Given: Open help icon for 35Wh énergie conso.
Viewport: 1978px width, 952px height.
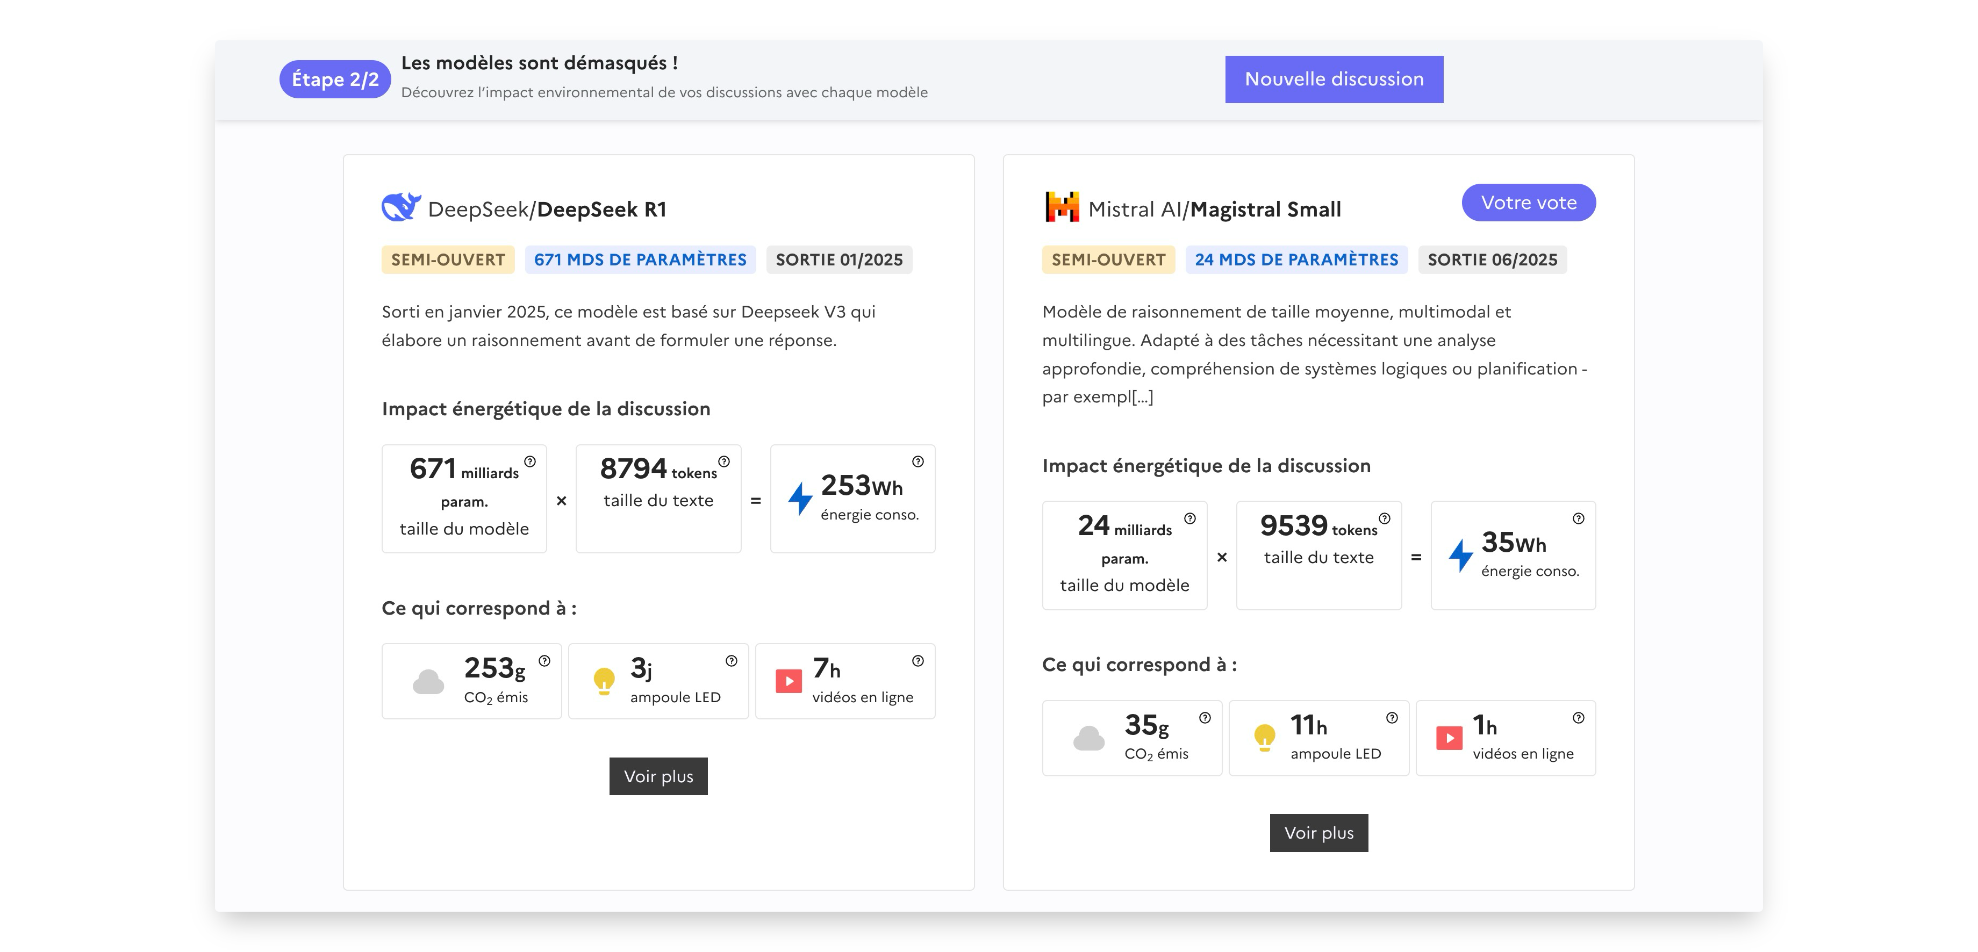Looking at the screenshot, I should pyautogui.click(x=1578, y=518).
